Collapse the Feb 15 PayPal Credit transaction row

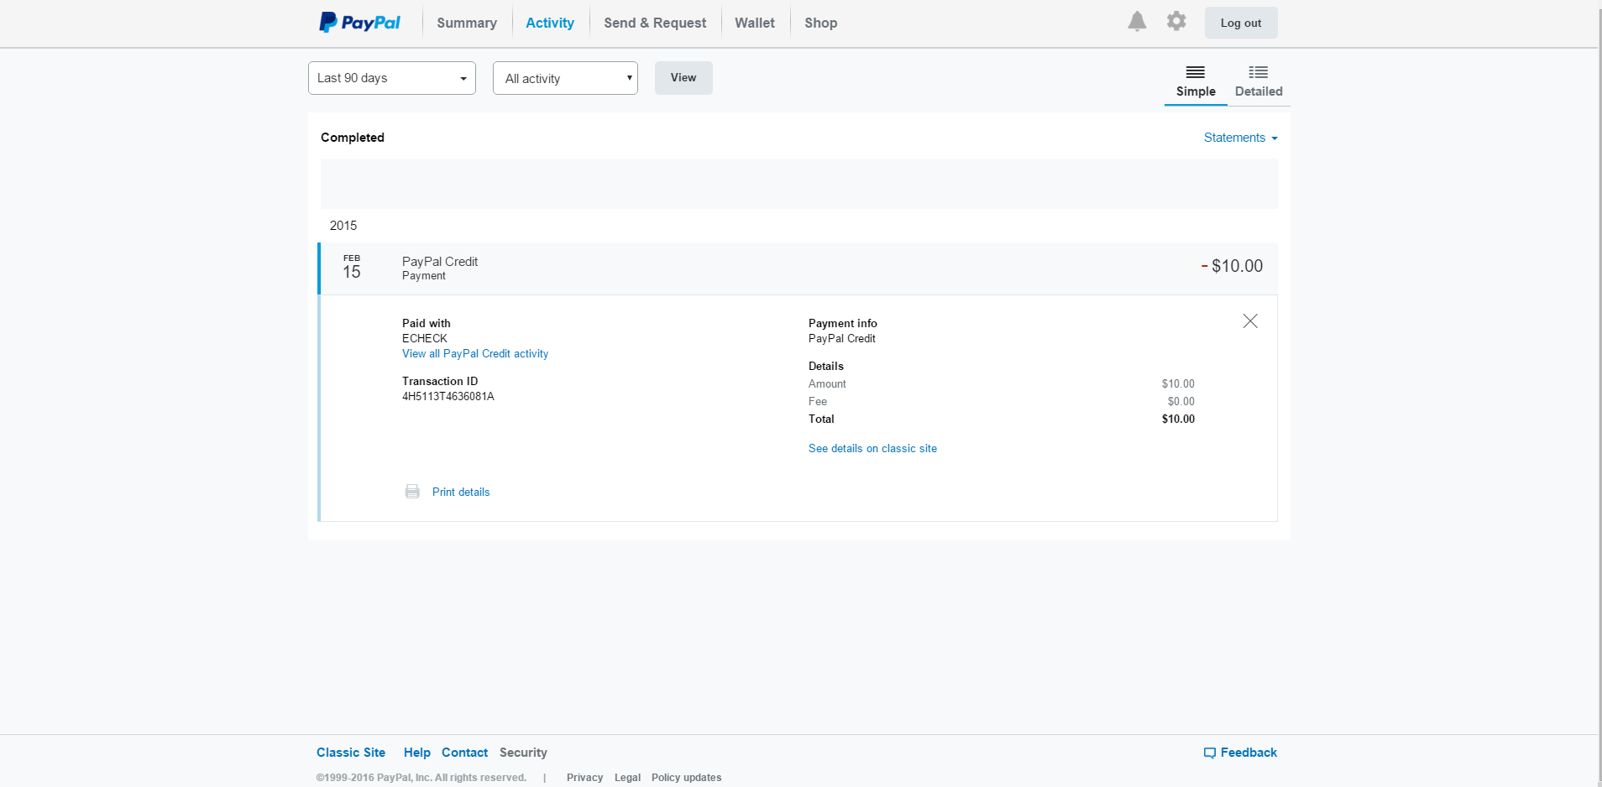[798, 268]
